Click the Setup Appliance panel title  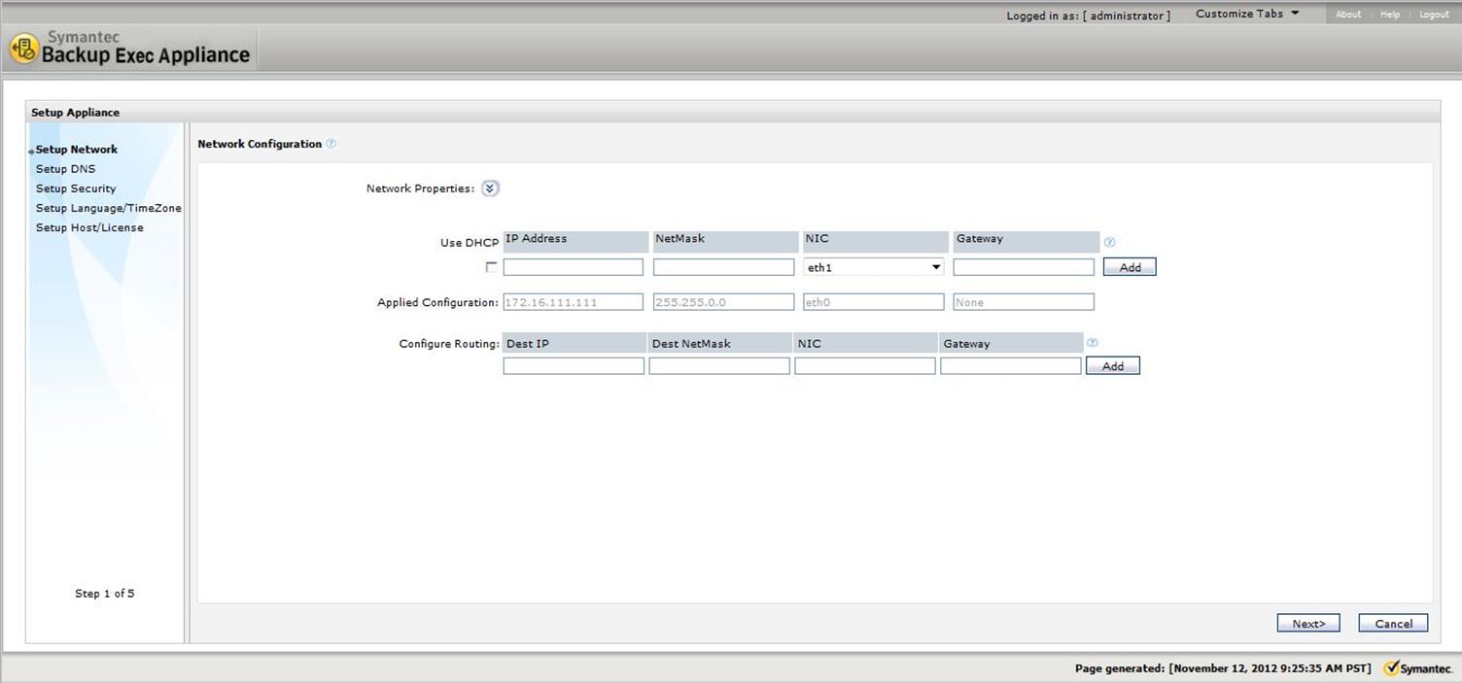click(x=76, y=113)
